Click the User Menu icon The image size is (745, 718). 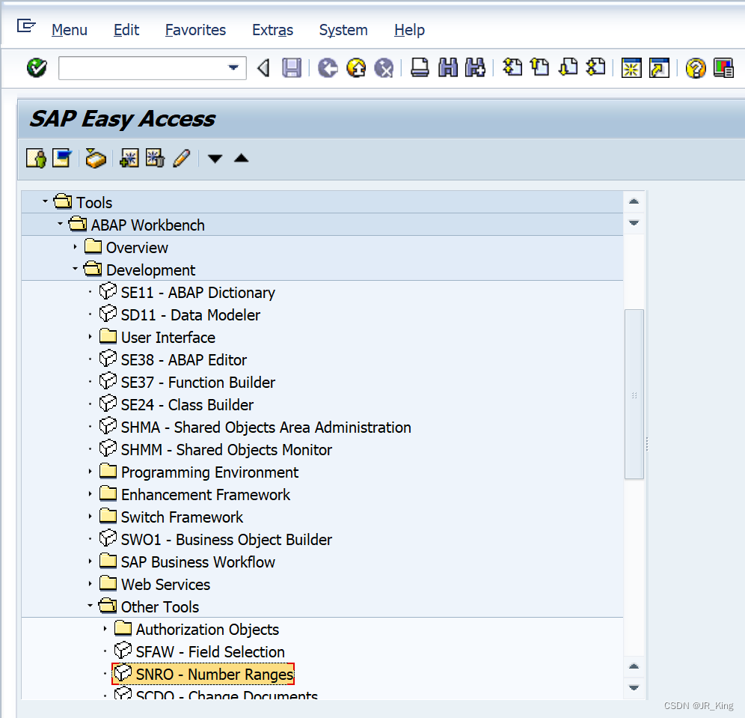pyautogui.click(x=37, y=158)
